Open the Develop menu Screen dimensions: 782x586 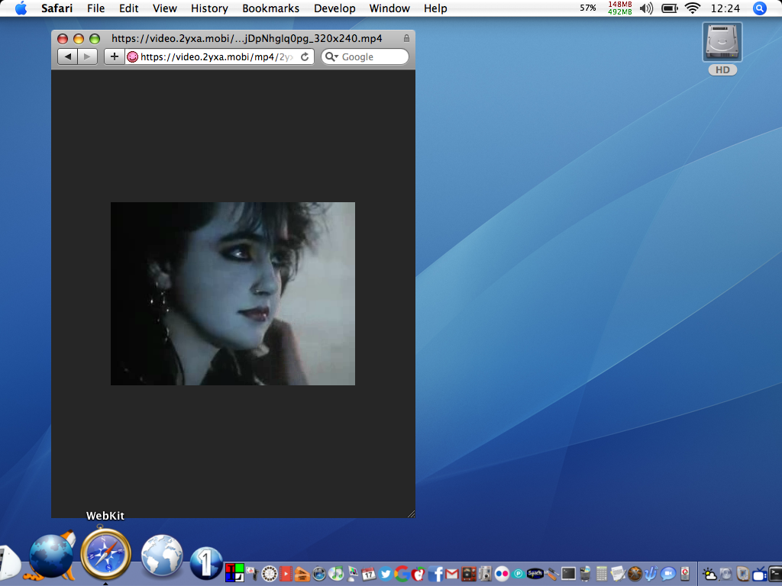pos(334,8)
